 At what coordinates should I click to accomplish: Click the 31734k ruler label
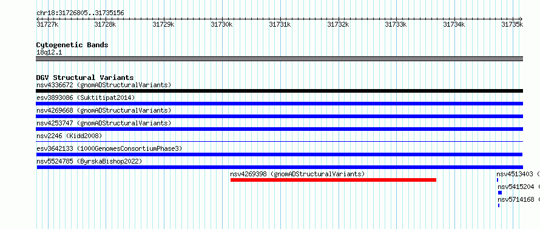tap(454, 24)
